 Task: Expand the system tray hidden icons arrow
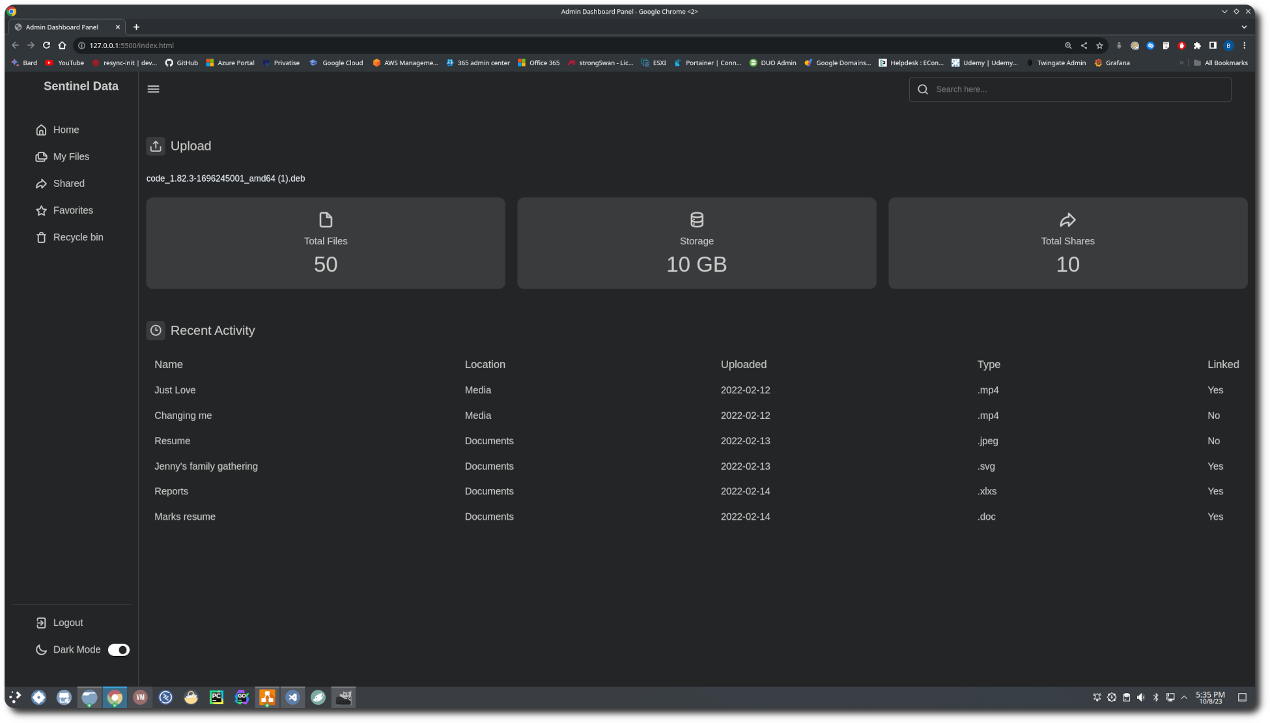click(1184, 698)
